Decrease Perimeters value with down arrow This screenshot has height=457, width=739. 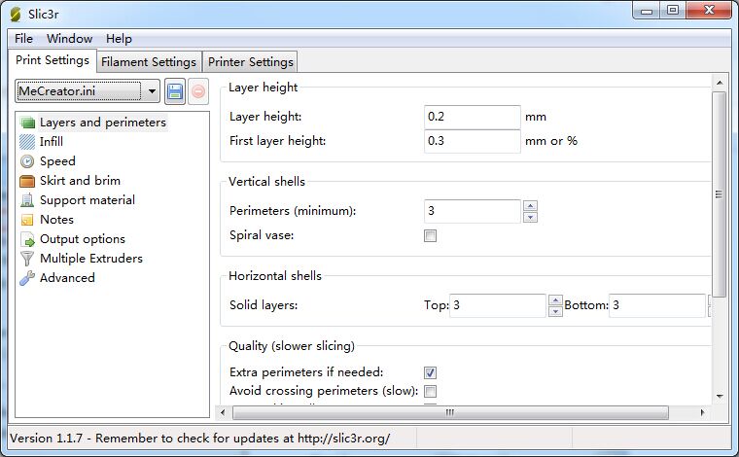(530, 217)
